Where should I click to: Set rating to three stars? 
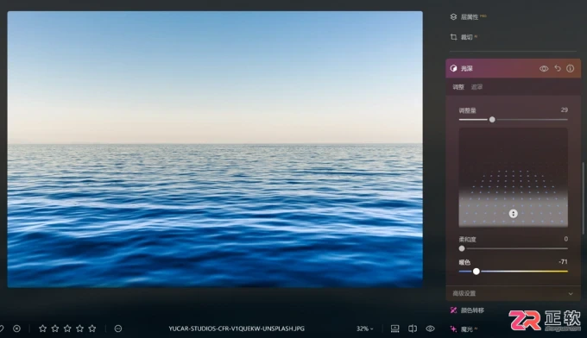[67, 329]
